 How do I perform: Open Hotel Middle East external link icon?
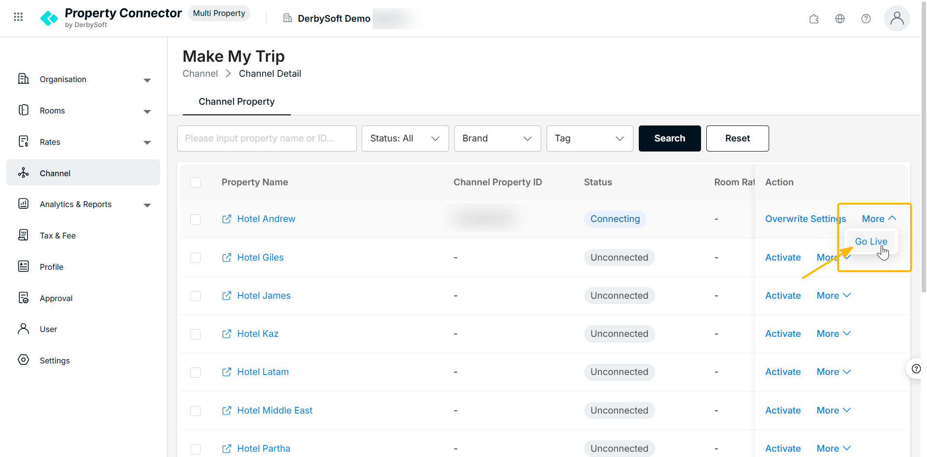pyautogui.click(x=226, y=411)
